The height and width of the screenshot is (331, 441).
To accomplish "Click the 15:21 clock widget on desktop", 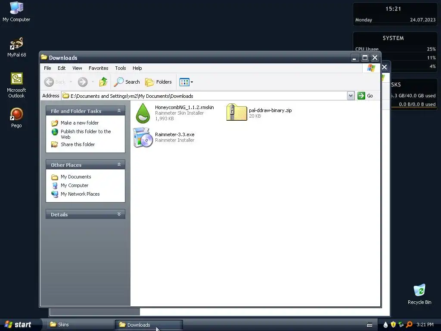I will click(393, 9).
